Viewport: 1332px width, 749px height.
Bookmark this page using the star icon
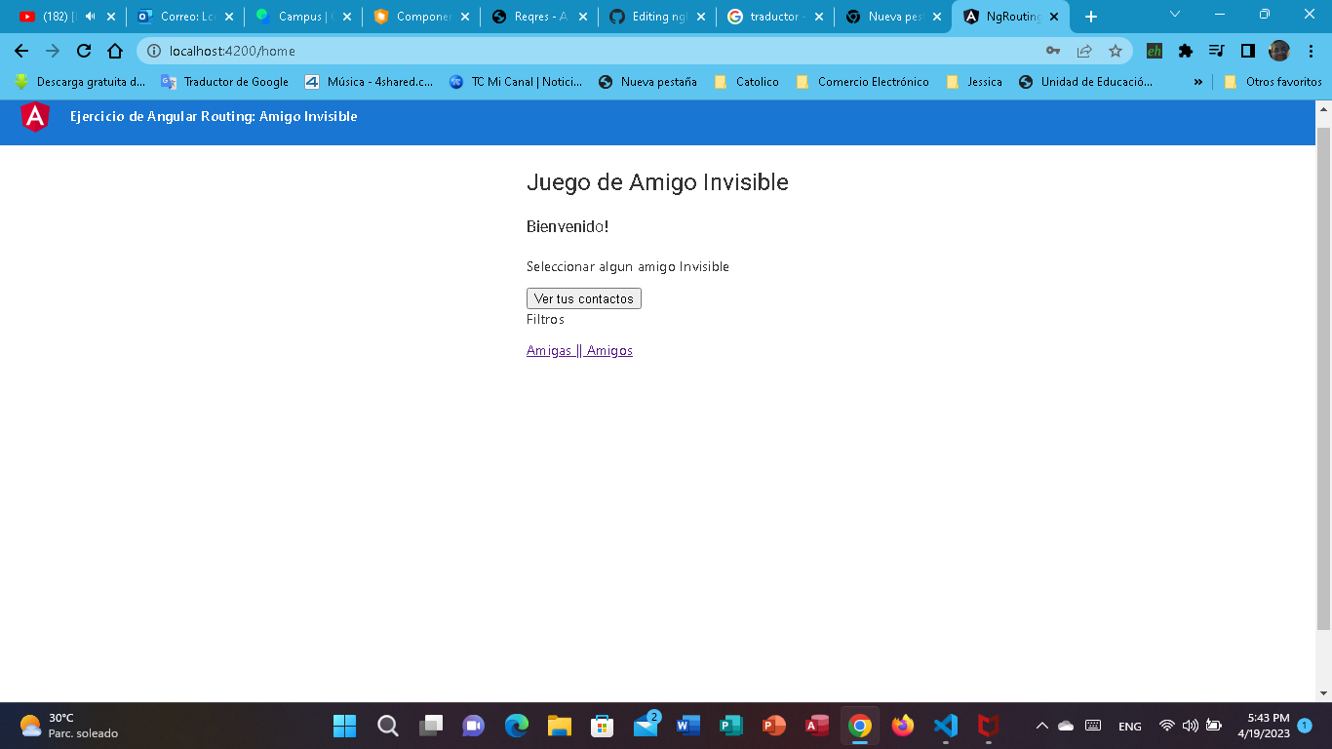coord(1115,51)
